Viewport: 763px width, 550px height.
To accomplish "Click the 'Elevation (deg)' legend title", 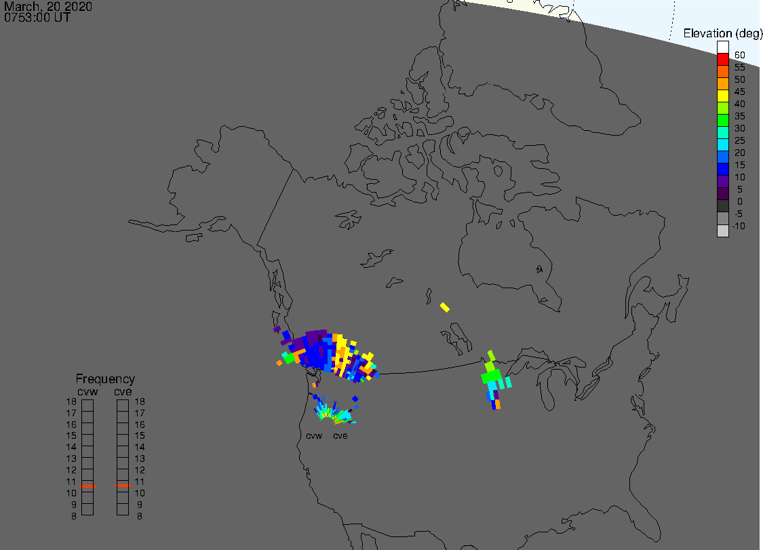I will tap(722, 34).
